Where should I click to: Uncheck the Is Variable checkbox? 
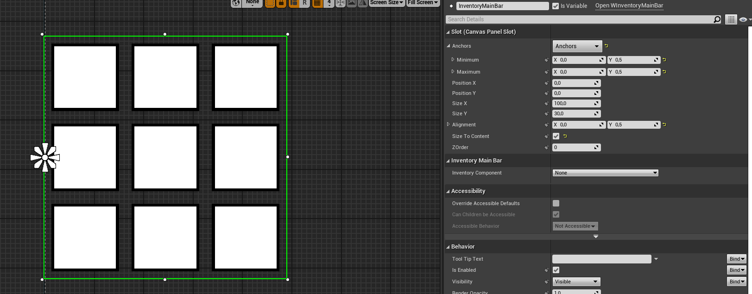pyautogui.click(x=556, y=6)
